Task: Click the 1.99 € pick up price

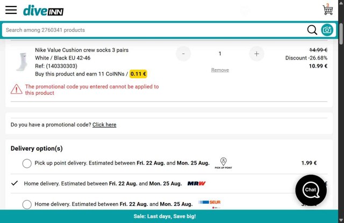Action: pos(309,163)
